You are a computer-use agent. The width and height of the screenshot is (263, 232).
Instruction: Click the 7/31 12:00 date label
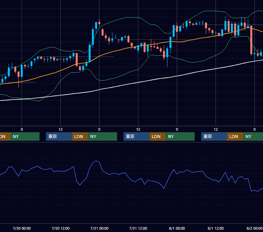coord(138,228)
